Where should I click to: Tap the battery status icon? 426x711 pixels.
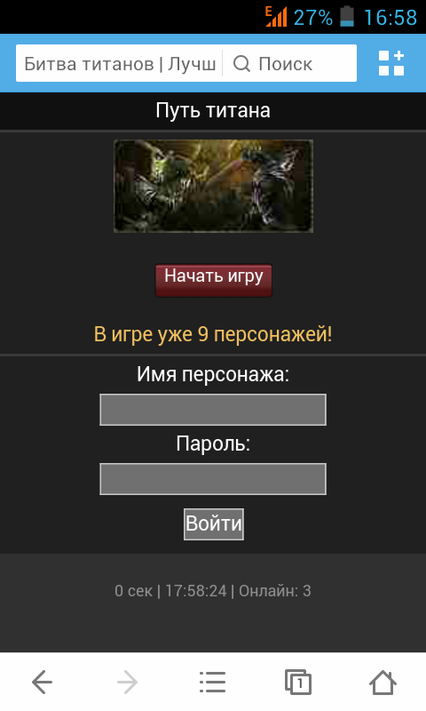tap(347, 16)
